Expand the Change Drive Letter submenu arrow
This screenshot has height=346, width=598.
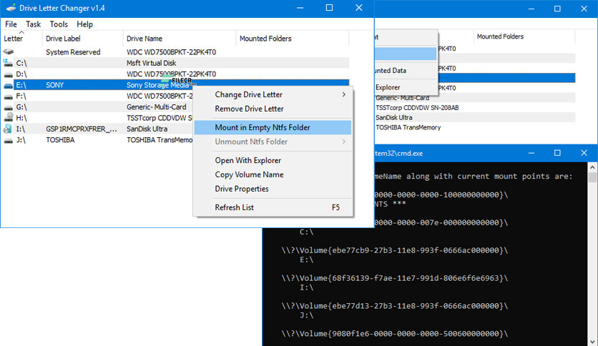pos(343,94)
